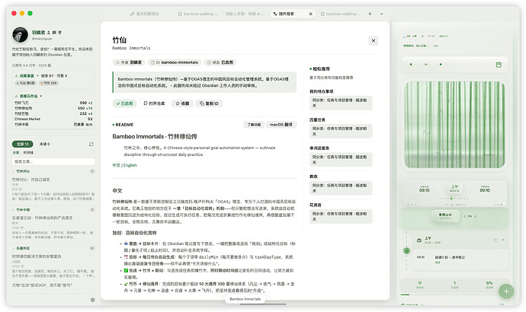Screen dimensions: 526x312
Task: Click the 收藏 star button
Action: click(182, 103)
